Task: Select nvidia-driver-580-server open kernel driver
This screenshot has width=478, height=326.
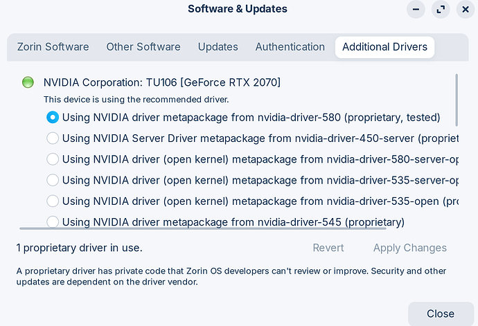Action: pos(53,159)
